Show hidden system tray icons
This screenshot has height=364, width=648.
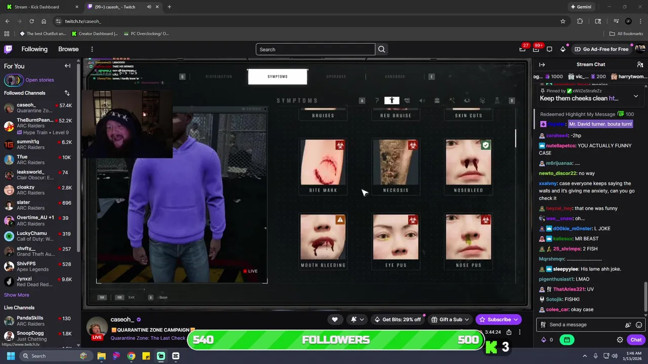(x=584, y=356)
